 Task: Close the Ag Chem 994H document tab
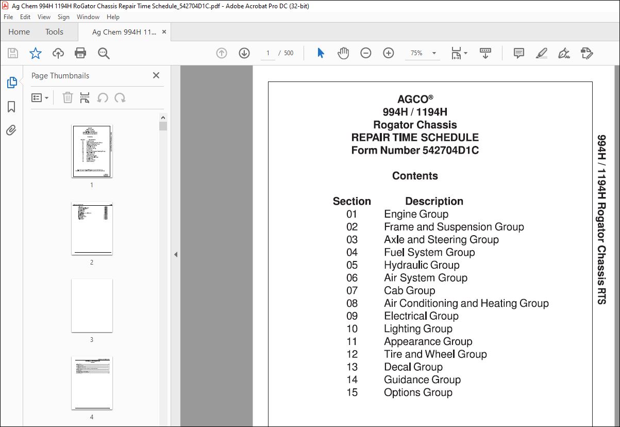tap(164, 32)
